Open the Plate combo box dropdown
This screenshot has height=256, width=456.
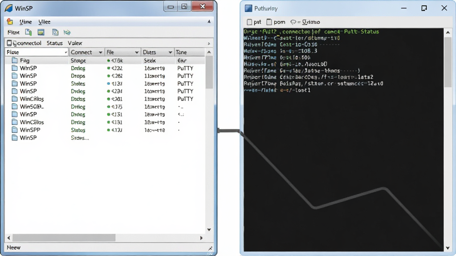pos(66,52)
